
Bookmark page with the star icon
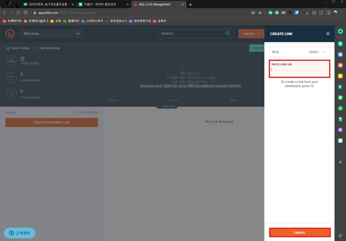[x=260, y=13]
